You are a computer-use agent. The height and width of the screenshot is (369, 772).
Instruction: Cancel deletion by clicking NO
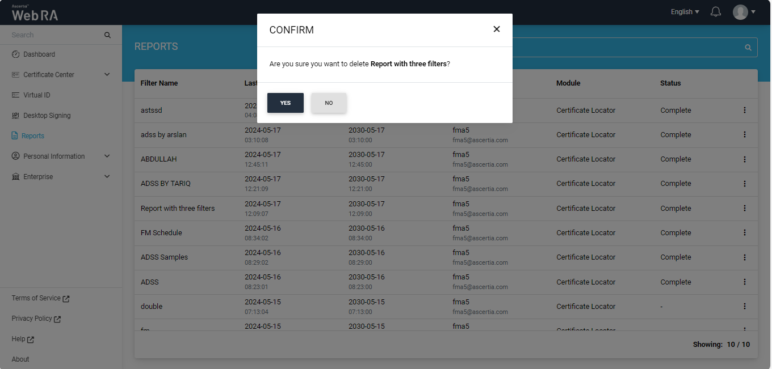tap(329, 103)
